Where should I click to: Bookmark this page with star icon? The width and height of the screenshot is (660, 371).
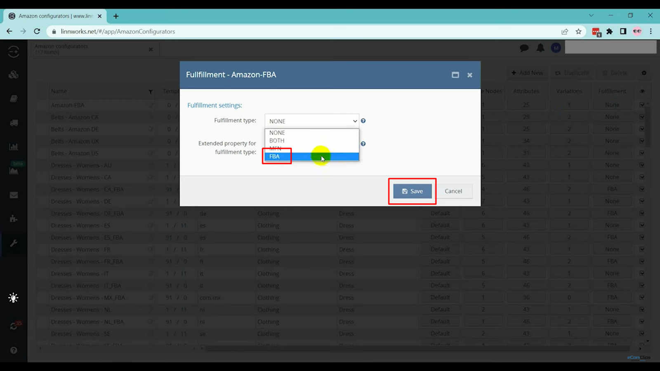579,31
